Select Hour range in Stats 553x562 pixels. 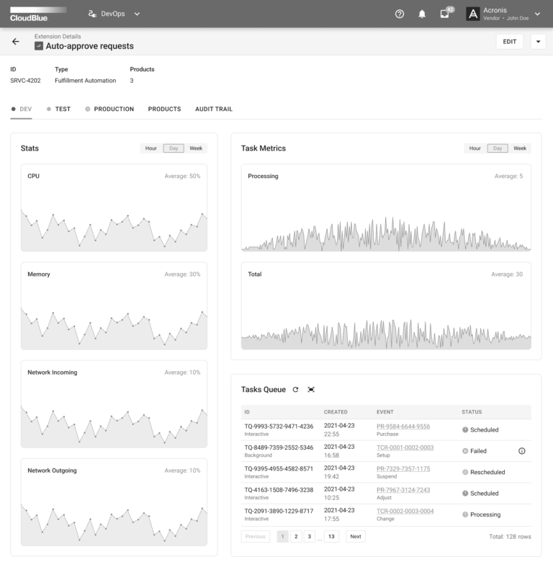coord(150,148)
